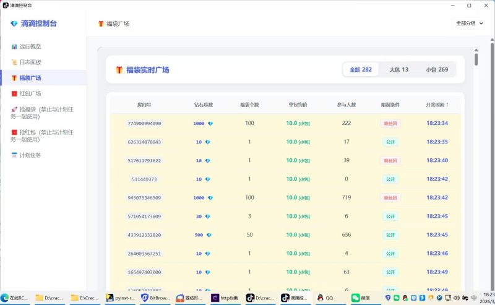Select the 全部 282 filter tab
Screen dimensions: 495x305
coord(361,70)
